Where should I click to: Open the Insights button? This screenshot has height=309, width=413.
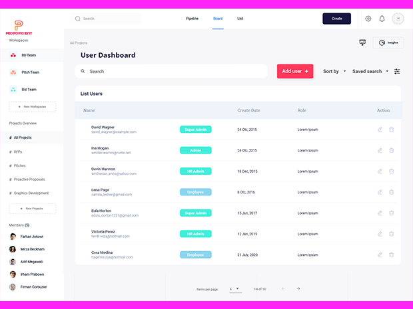388,43
